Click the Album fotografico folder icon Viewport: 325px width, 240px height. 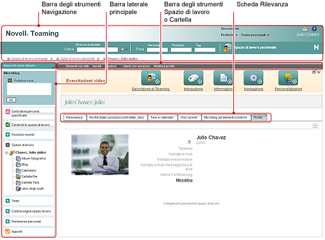tap(19, 159)
